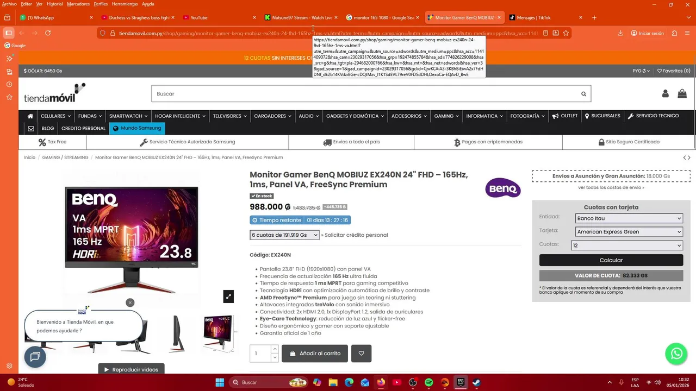Open the shopping cart bag icon
696x391 pixels.
coord(682,93)
